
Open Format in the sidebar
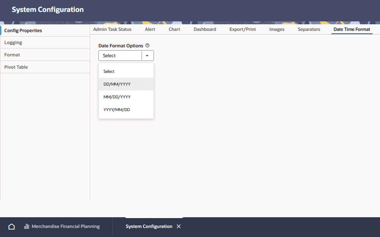pyautogui.click(x=45, y=55)
